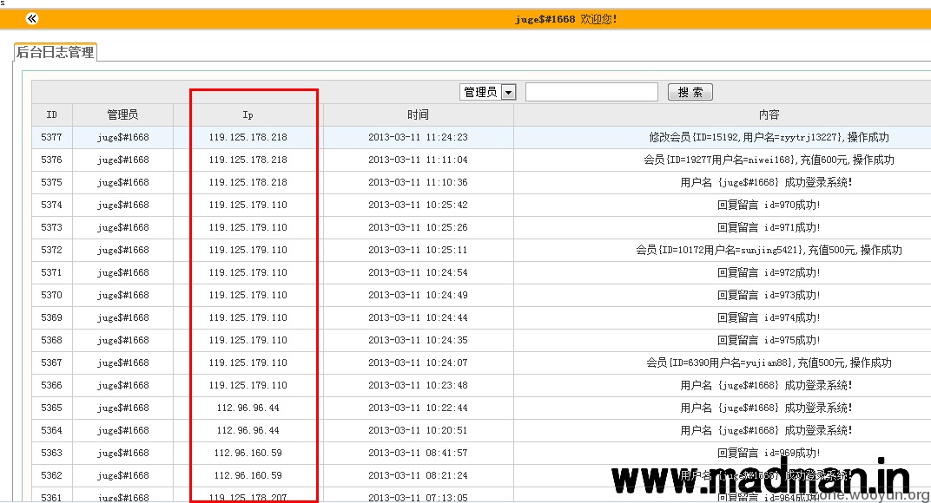
Task: Open entry about modifying member zyytrj13227
Action: point(769,137)
